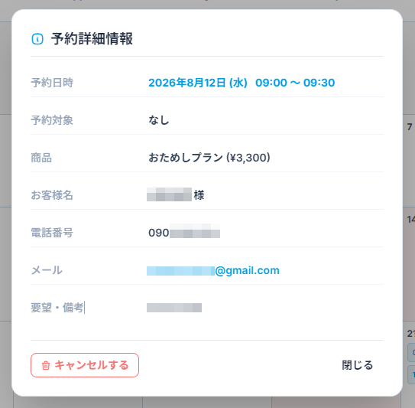This screenshot has width=415, height=408.
Task: Click the キャンセルする button label
Action: [92, 365]
